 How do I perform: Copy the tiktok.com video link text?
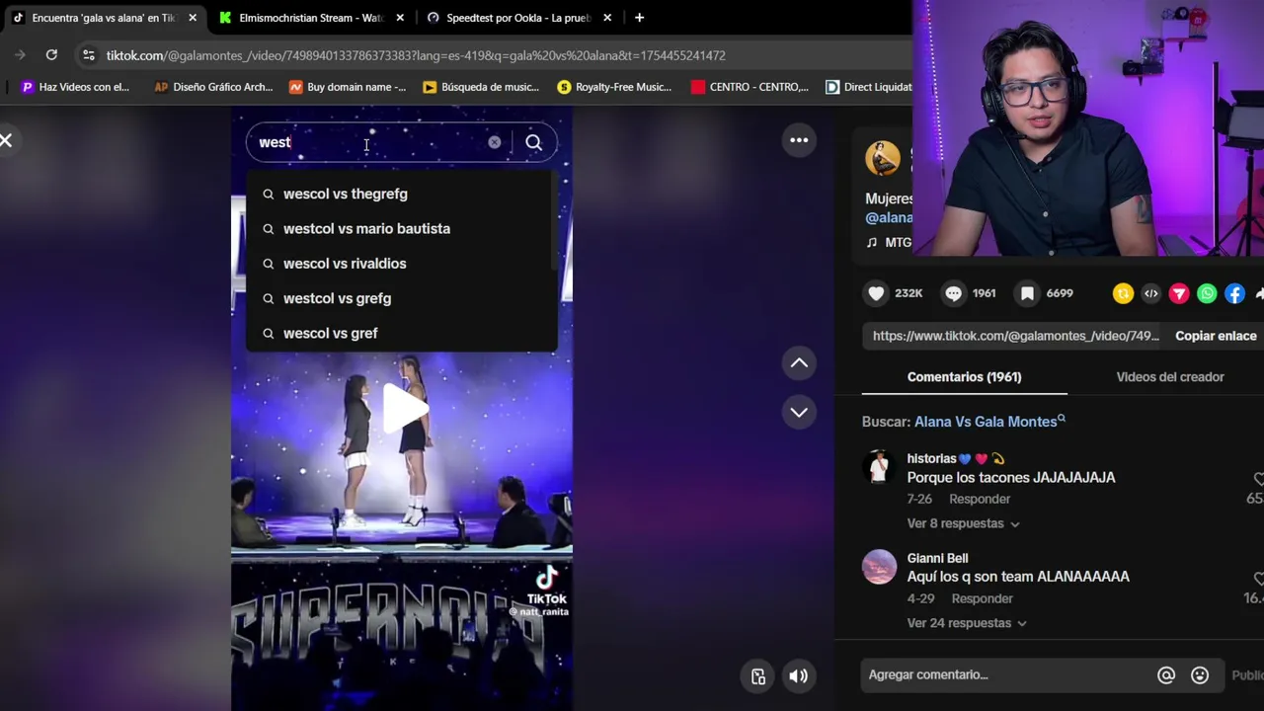point(1015,336)
